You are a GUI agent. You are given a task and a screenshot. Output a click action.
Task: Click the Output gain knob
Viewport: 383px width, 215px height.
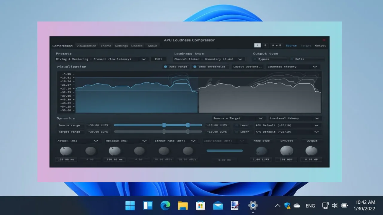311,151
